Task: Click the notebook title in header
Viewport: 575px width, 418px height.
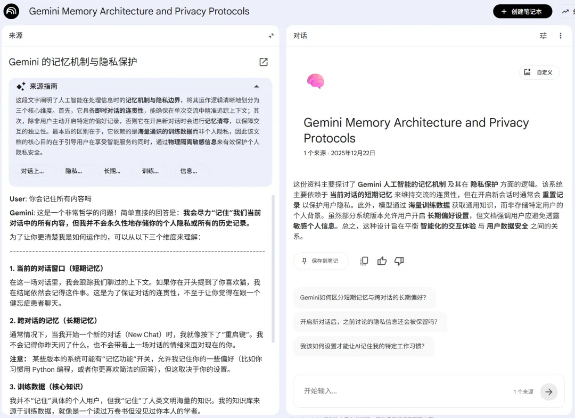Action: click(x=139, y=11)
